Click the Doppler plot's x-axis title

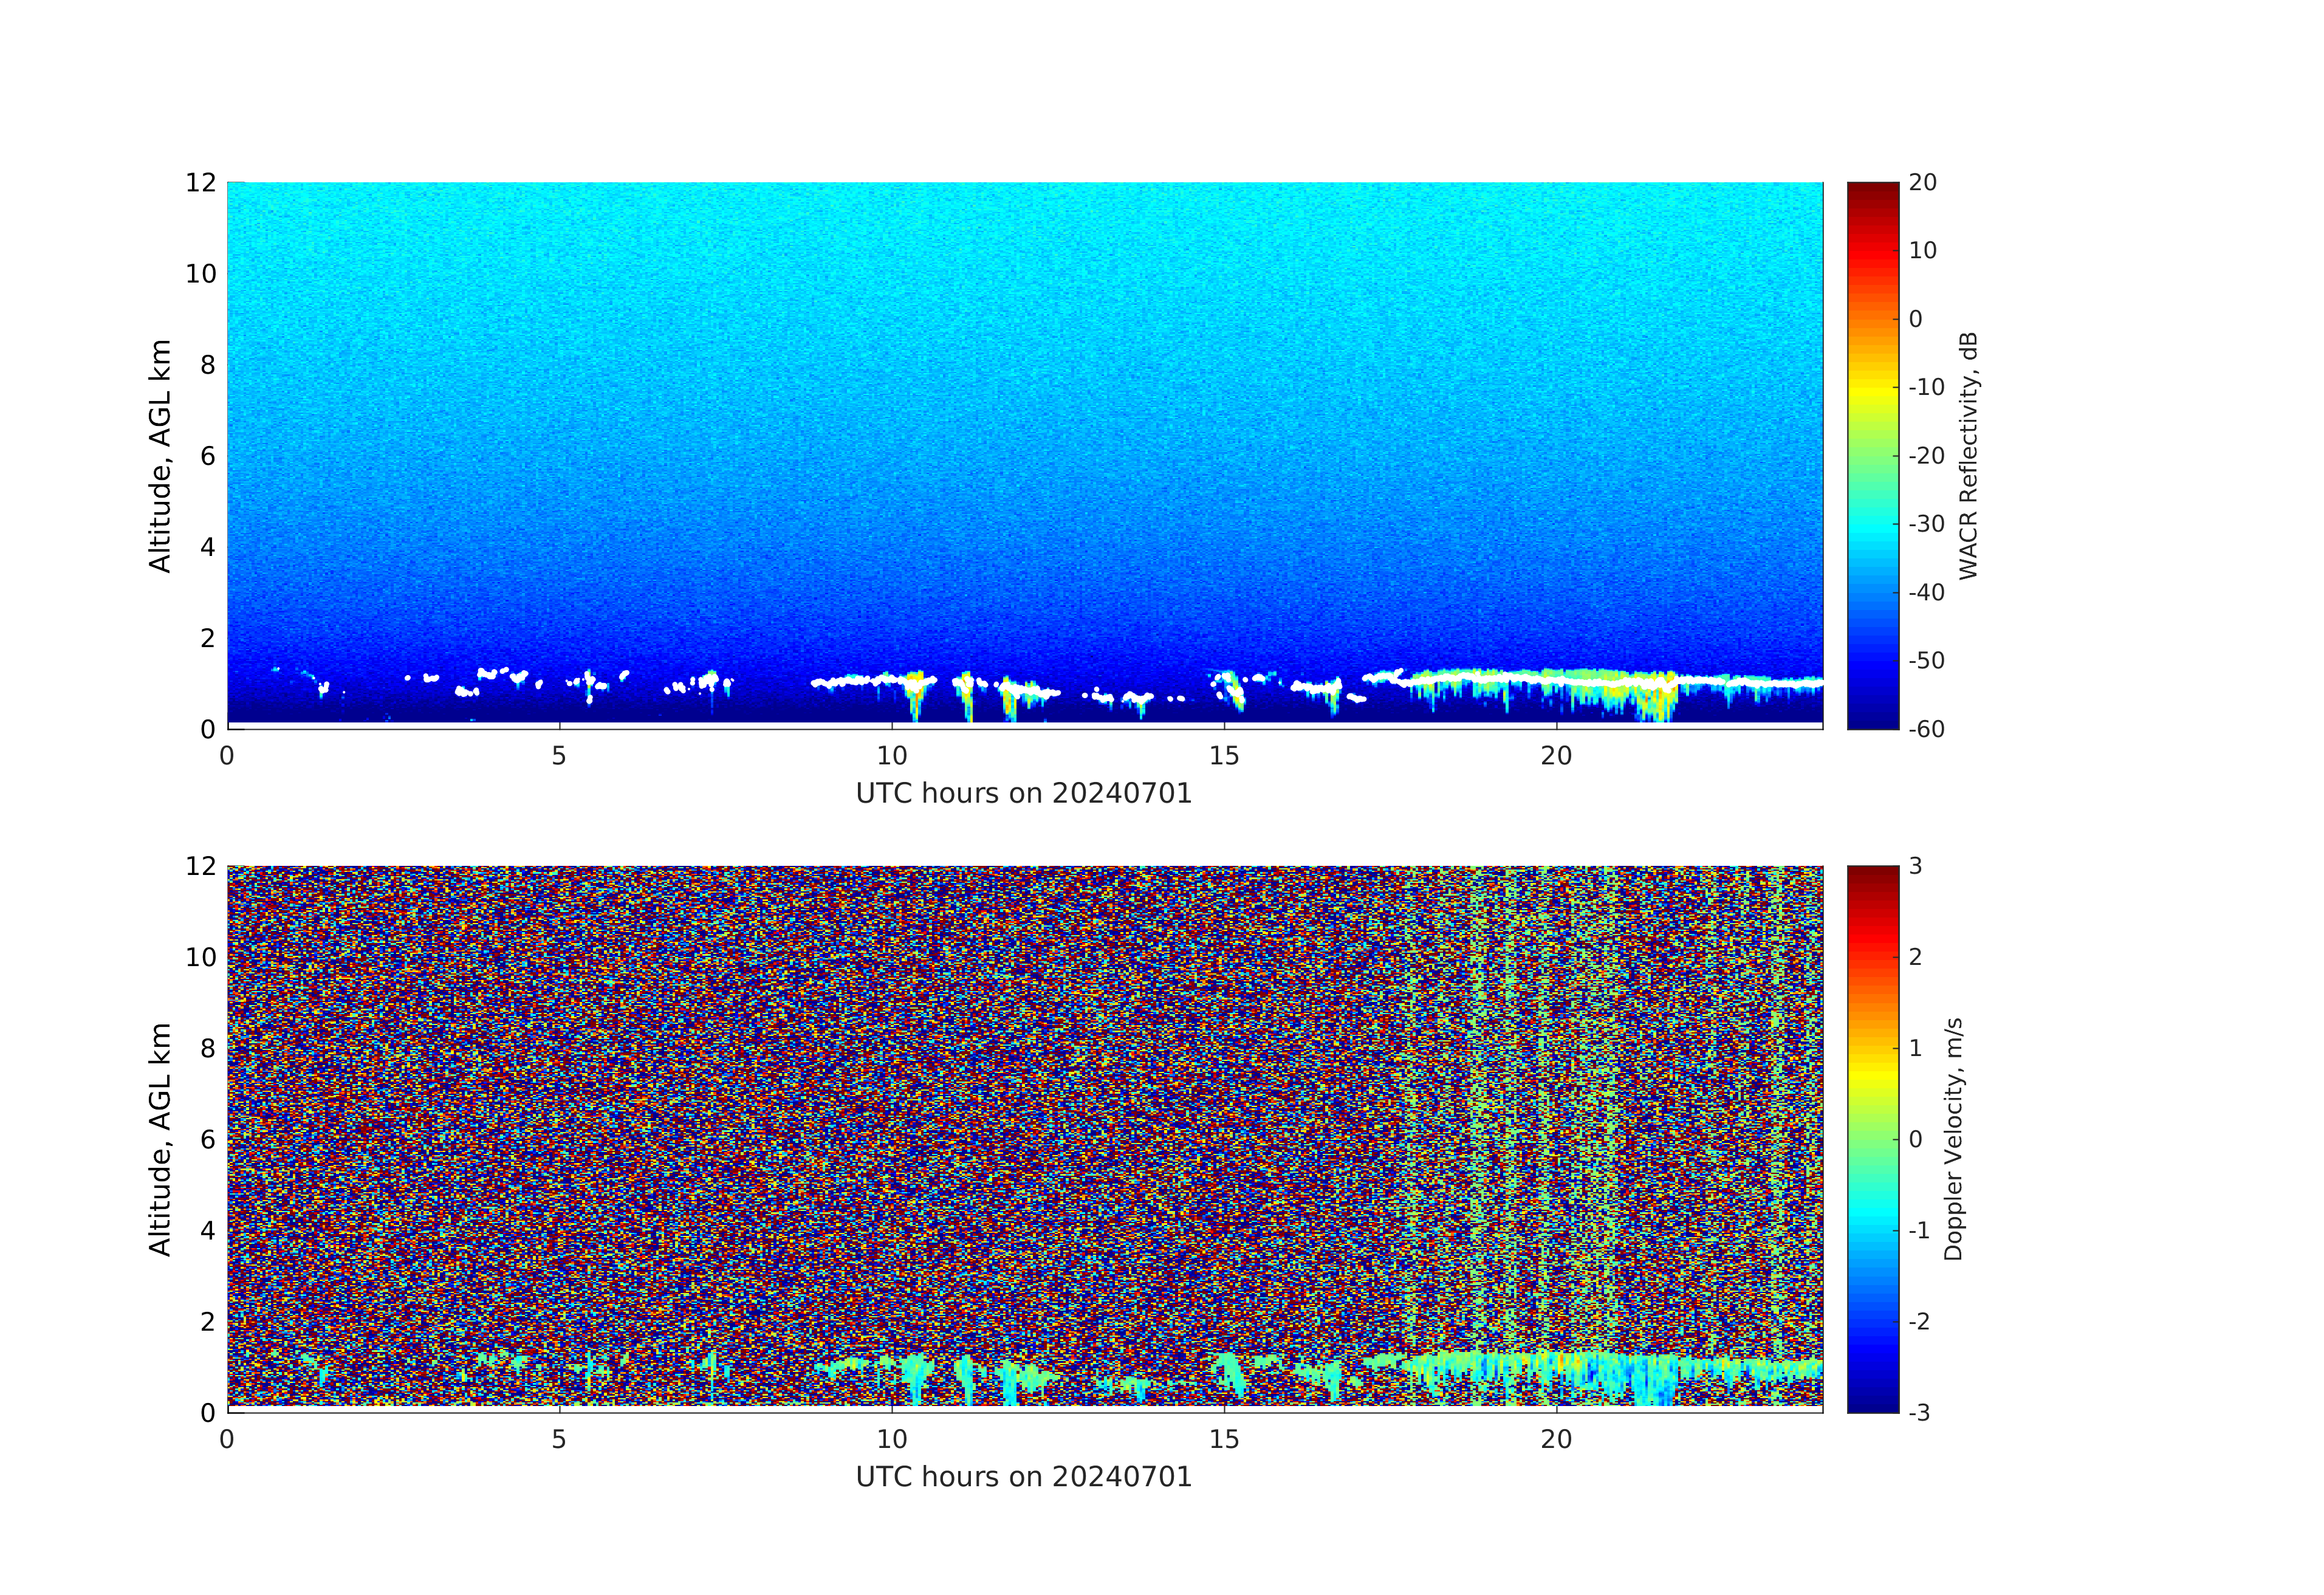click(1023, 1477)
